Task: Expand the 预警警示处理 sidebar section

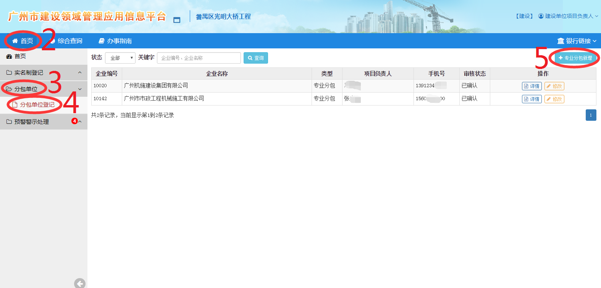Action: (x=44, y=122)
